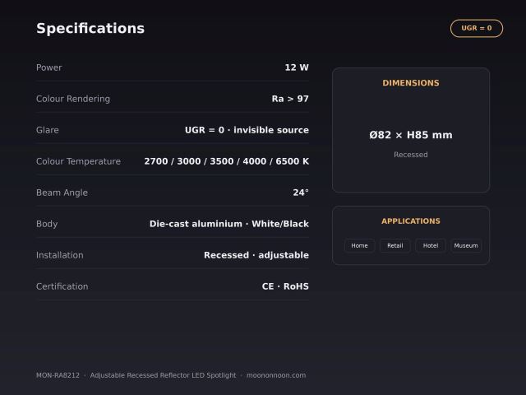Screen dimensions: 526x395
Task: Select the Ø82 × H85 mm dimension text
Action: tap(411, 135)
